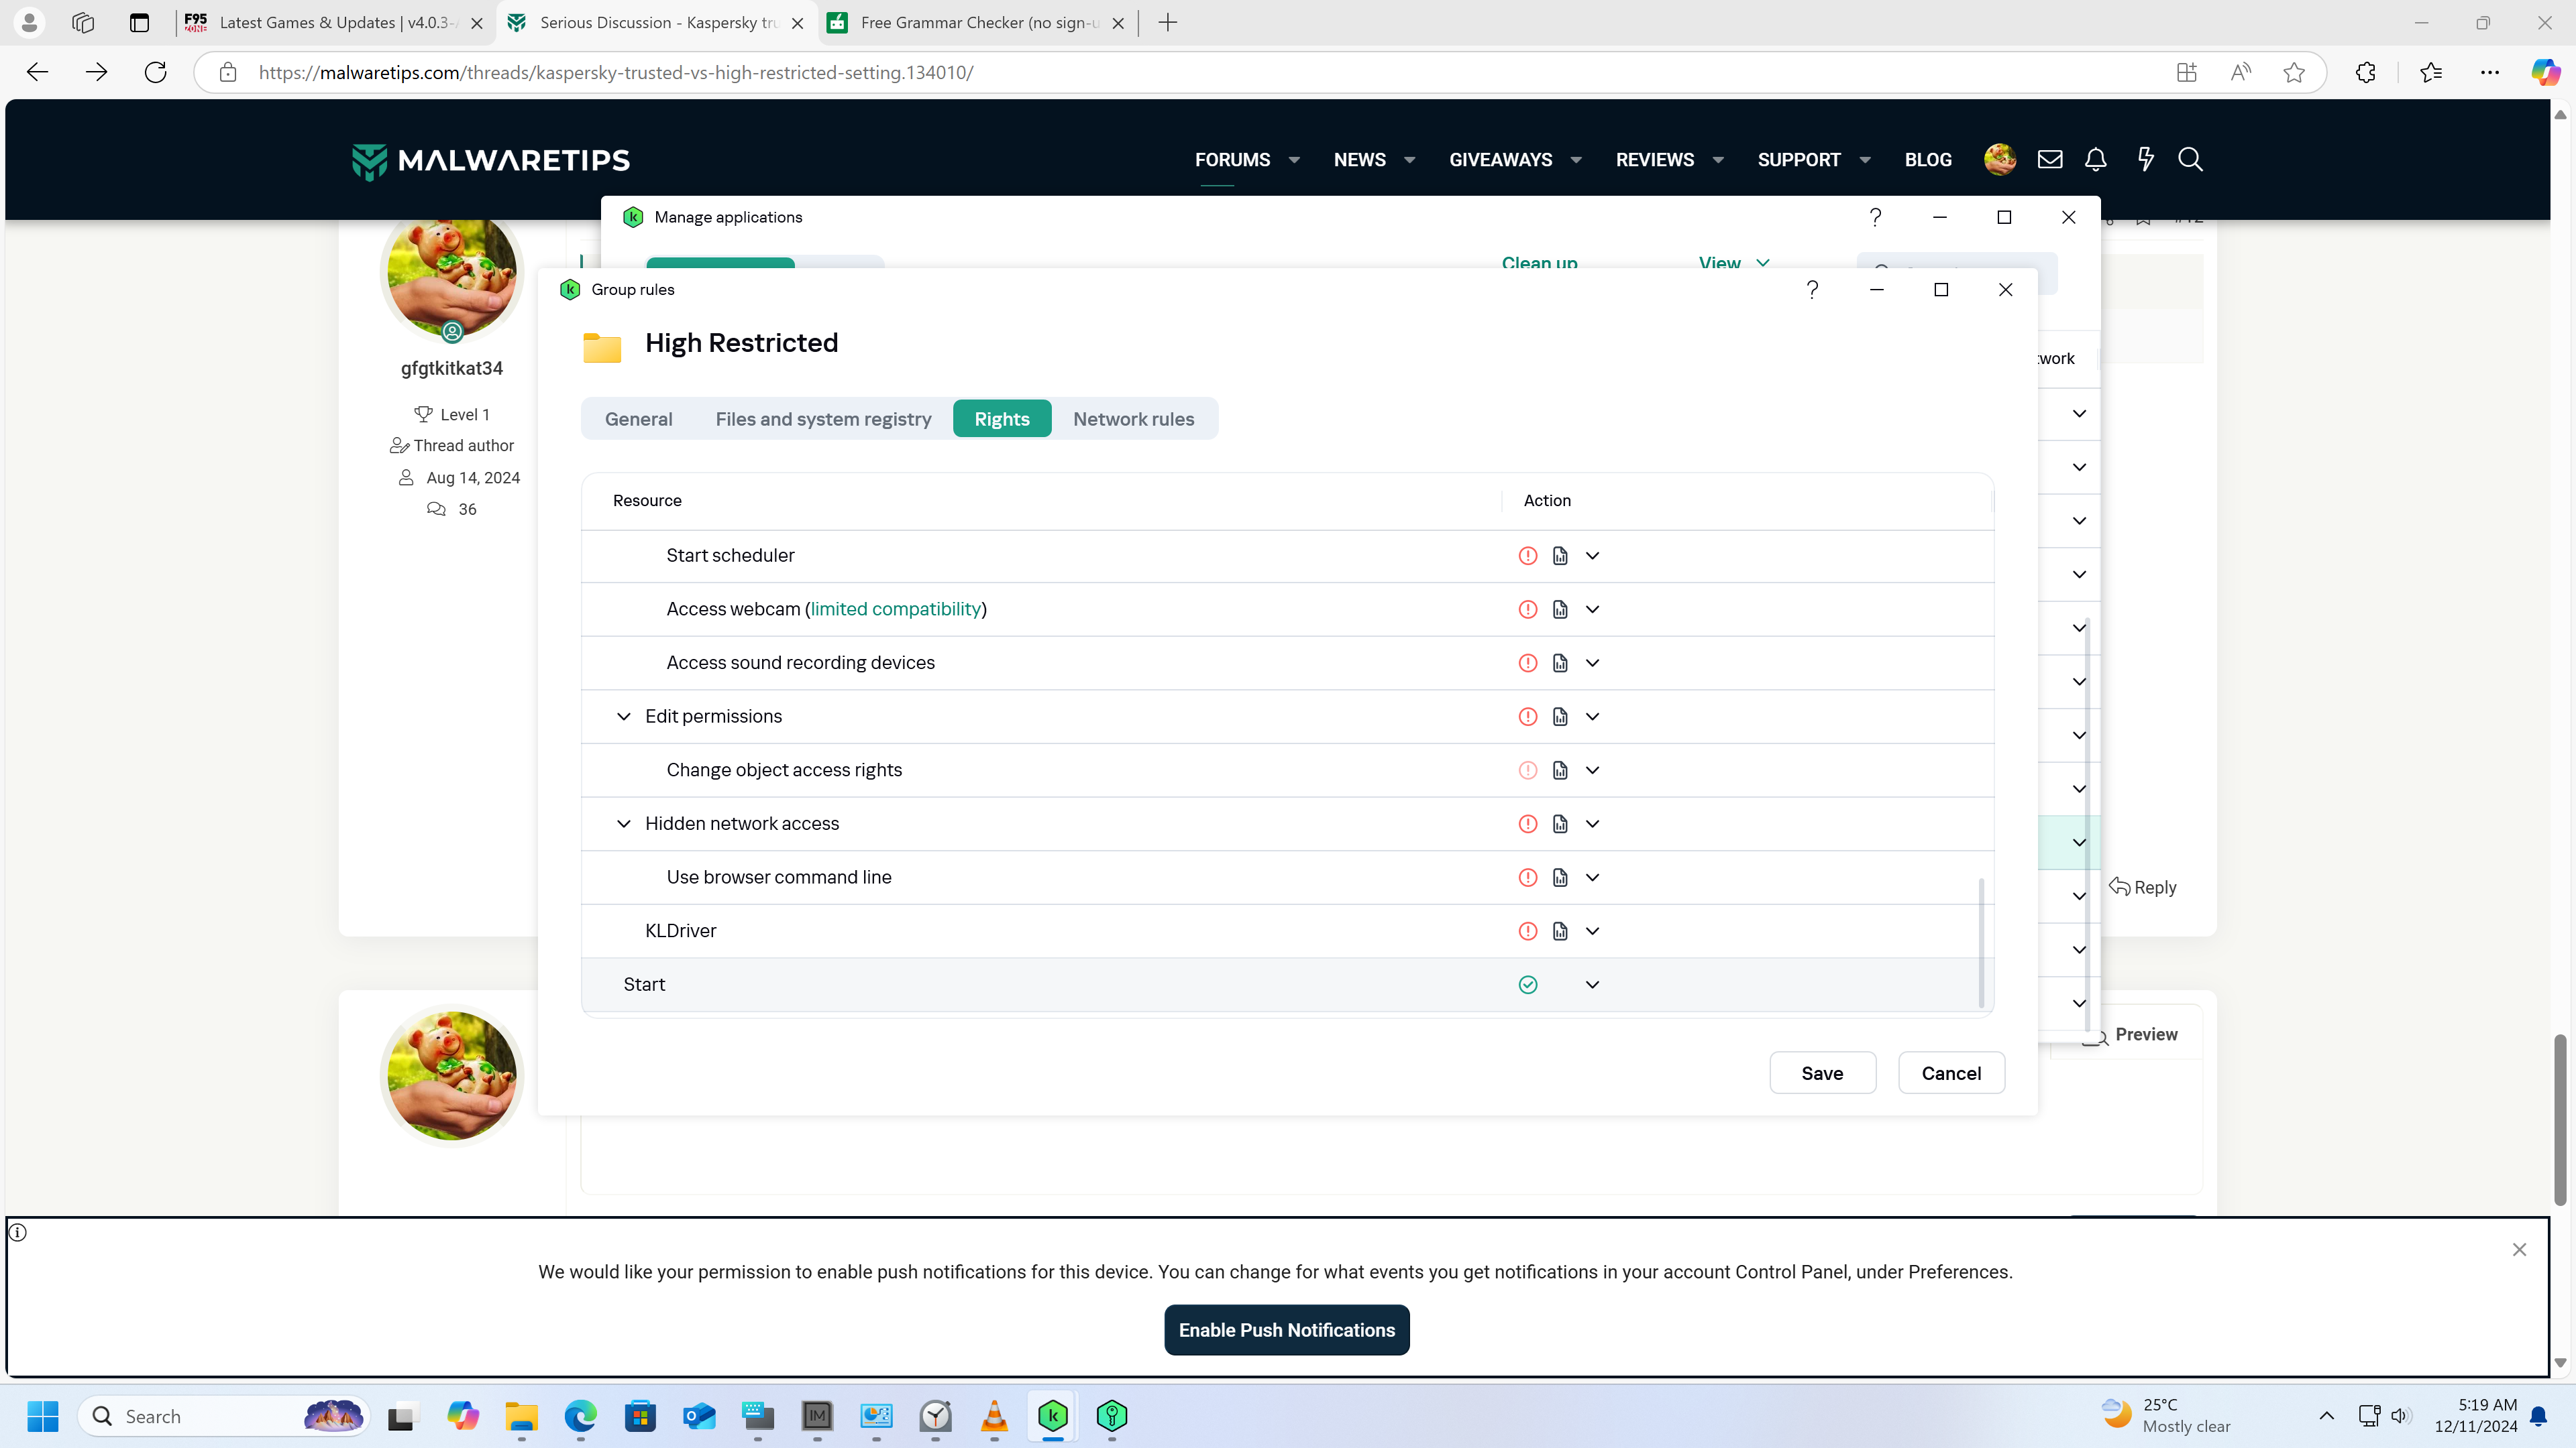
Task: Toggle deny action for Change object access rights
Action: [x=1527, y=770]
